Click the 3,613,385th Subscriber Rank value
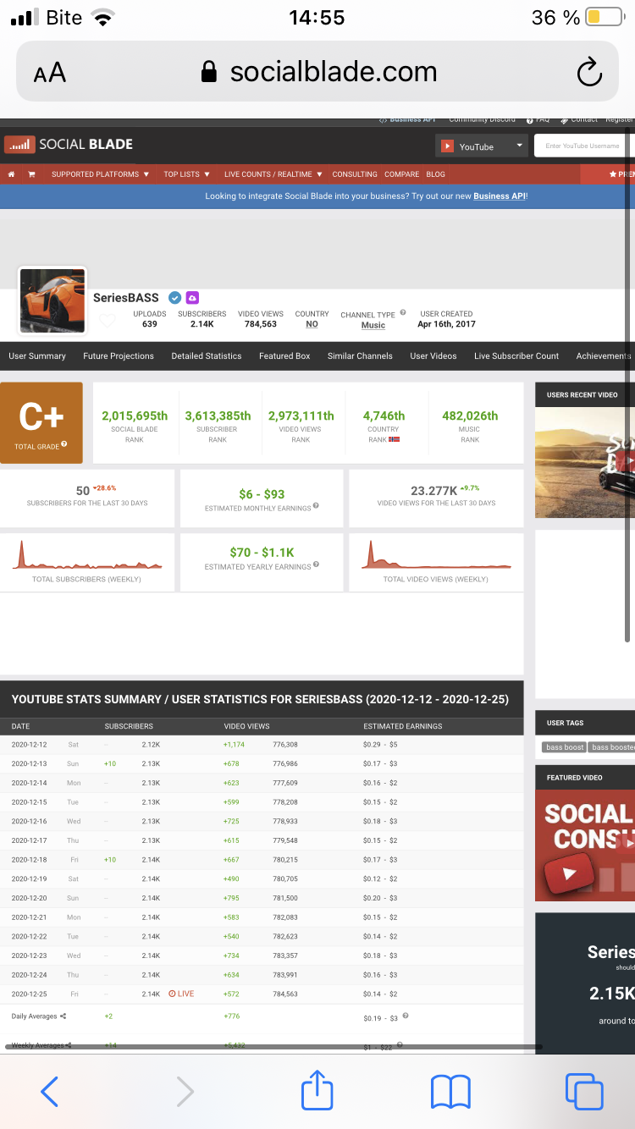Image resolution: width=635 pixels, height=1129 pixels. tap(218, 416)
